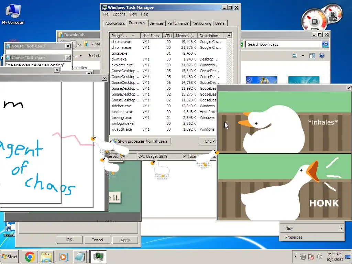Open the File menu in Task Manager

(106, 14)
